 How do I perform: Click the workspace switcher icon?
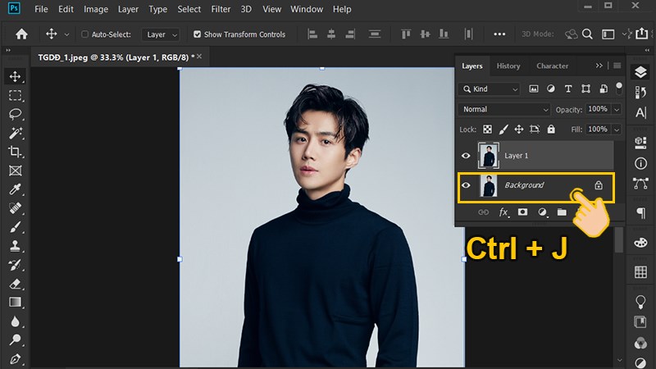(x=608, y=34)
